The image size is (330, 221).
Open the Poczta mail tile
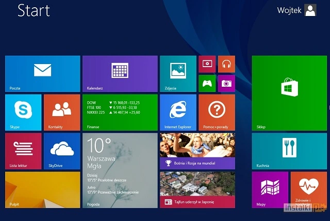42,74
